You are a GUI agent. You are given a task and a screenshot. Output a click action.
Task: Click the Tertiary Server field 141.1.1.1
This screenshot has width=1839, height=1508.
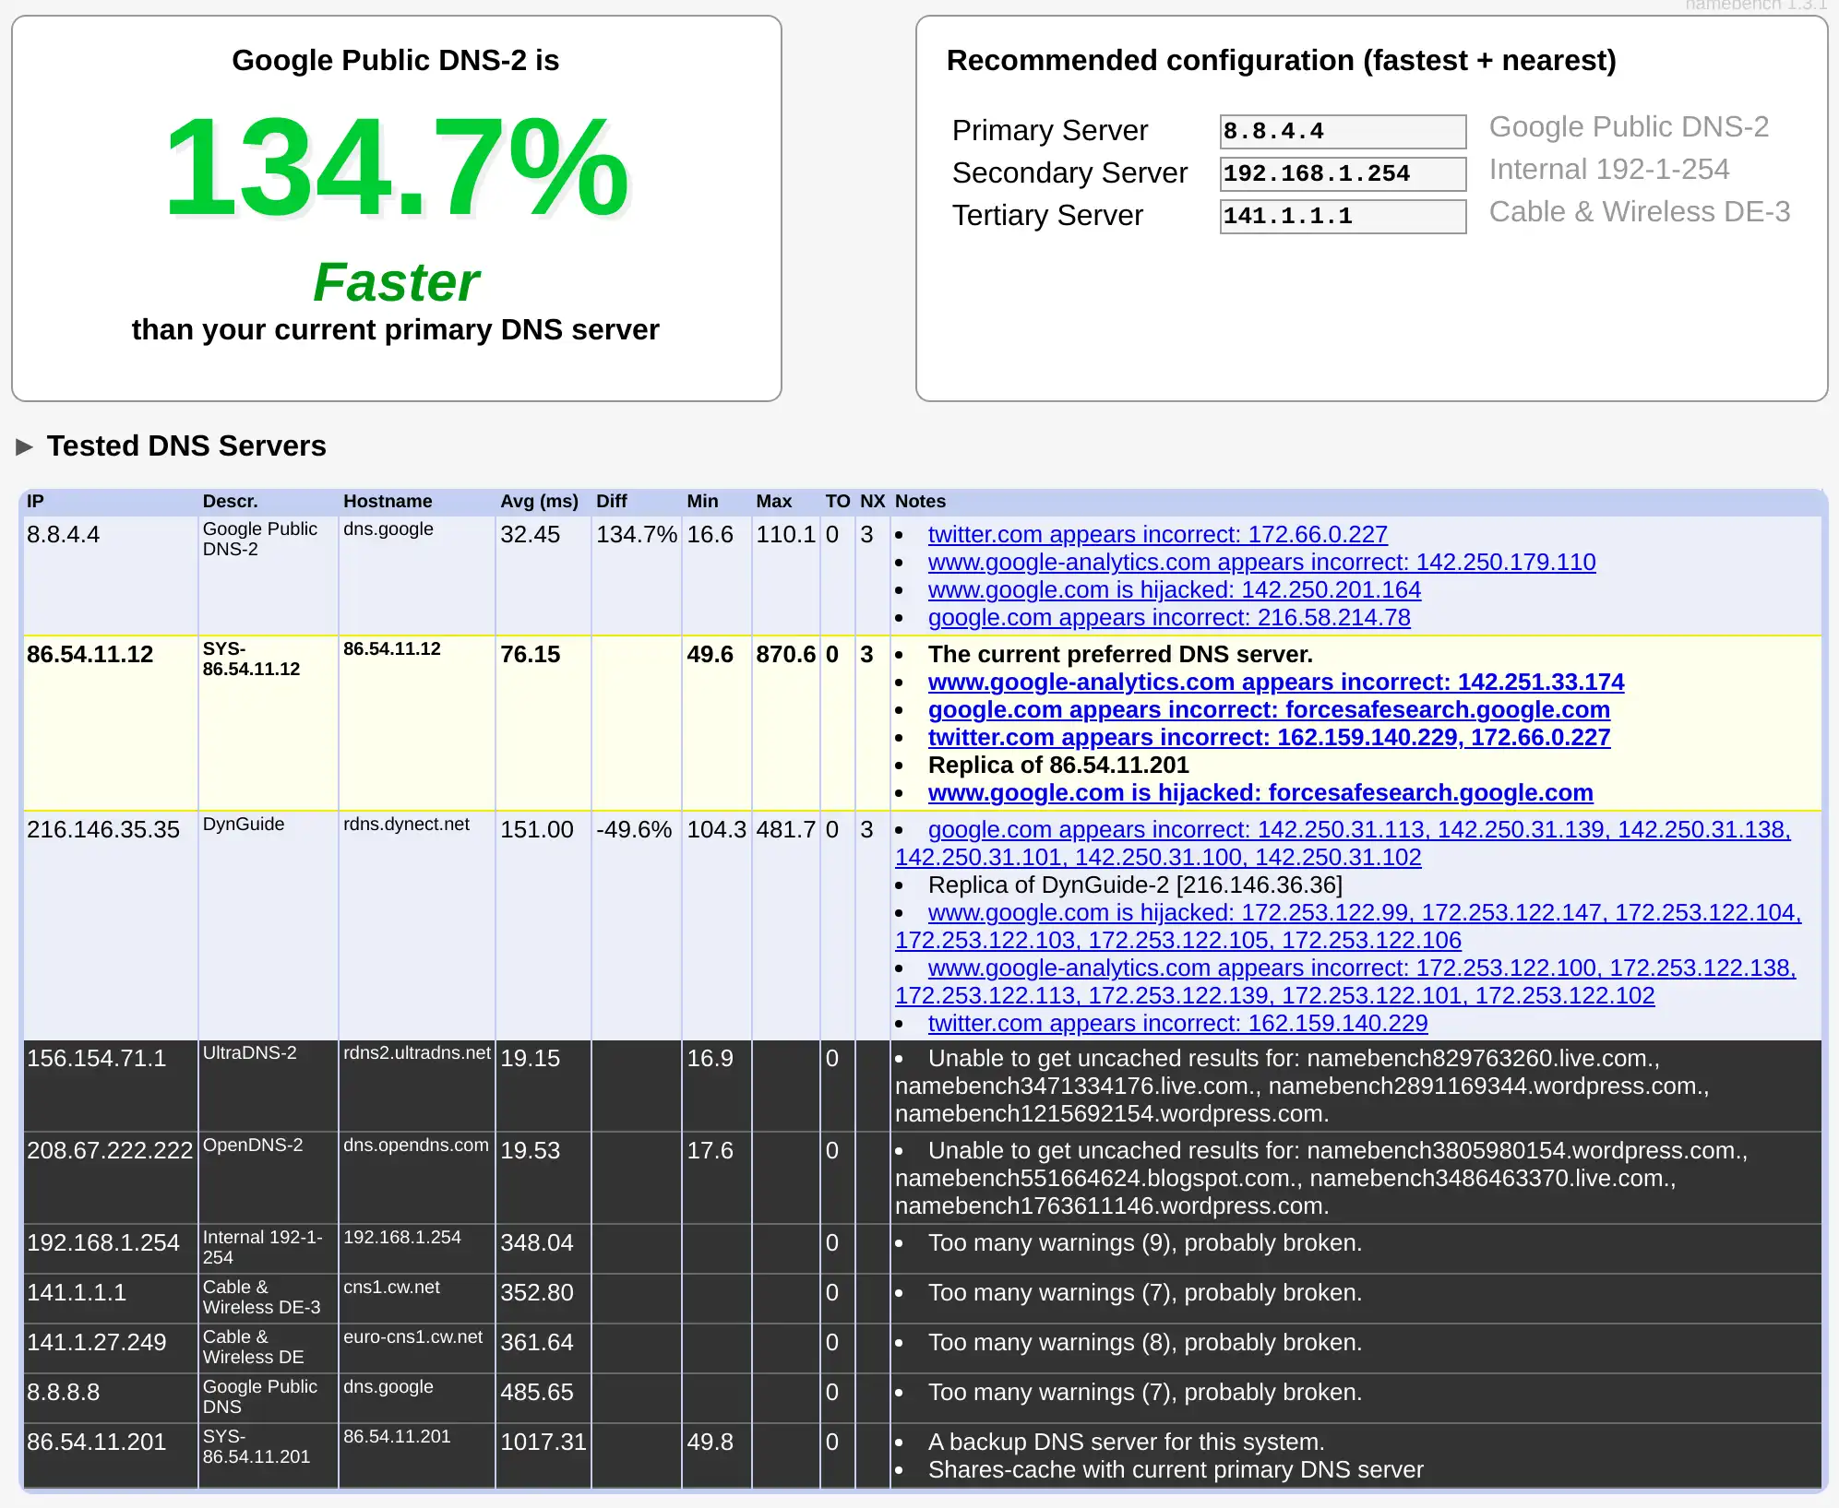click(1343, 217)
